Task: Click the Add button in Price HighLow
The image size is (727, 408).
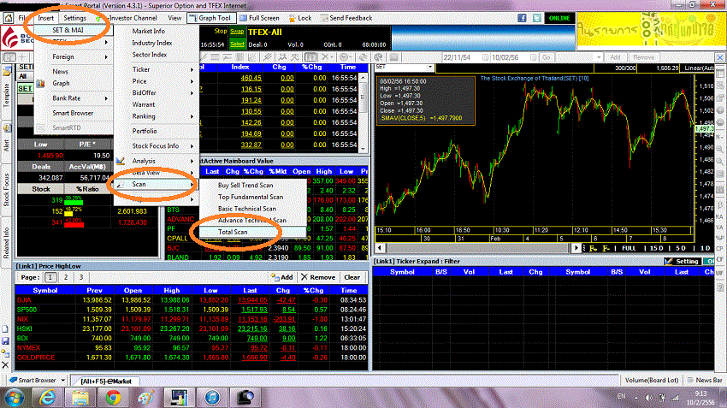Action: point(282,277)
